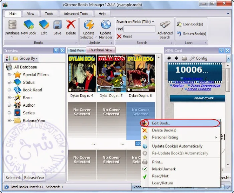Select the Dylan Dog n. 4 cover thumbnail
The width and height of the screenshot is (234, 193).
point(82,73)
